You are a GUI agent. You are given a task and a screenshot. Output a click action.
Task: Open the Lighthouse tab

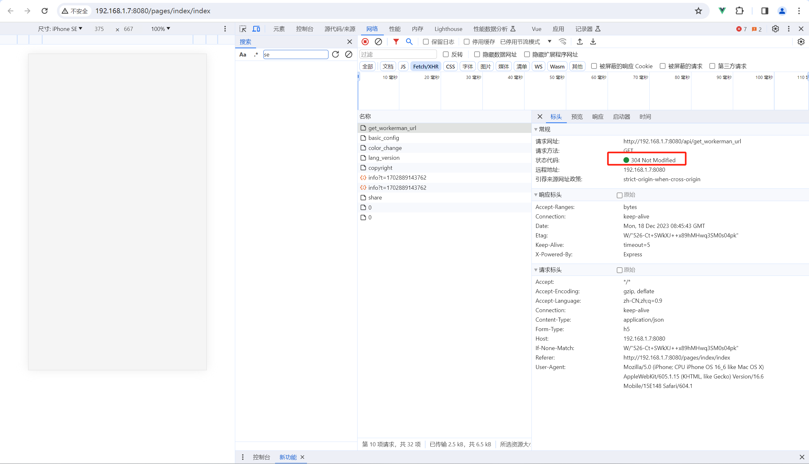[x=448, y=29]
